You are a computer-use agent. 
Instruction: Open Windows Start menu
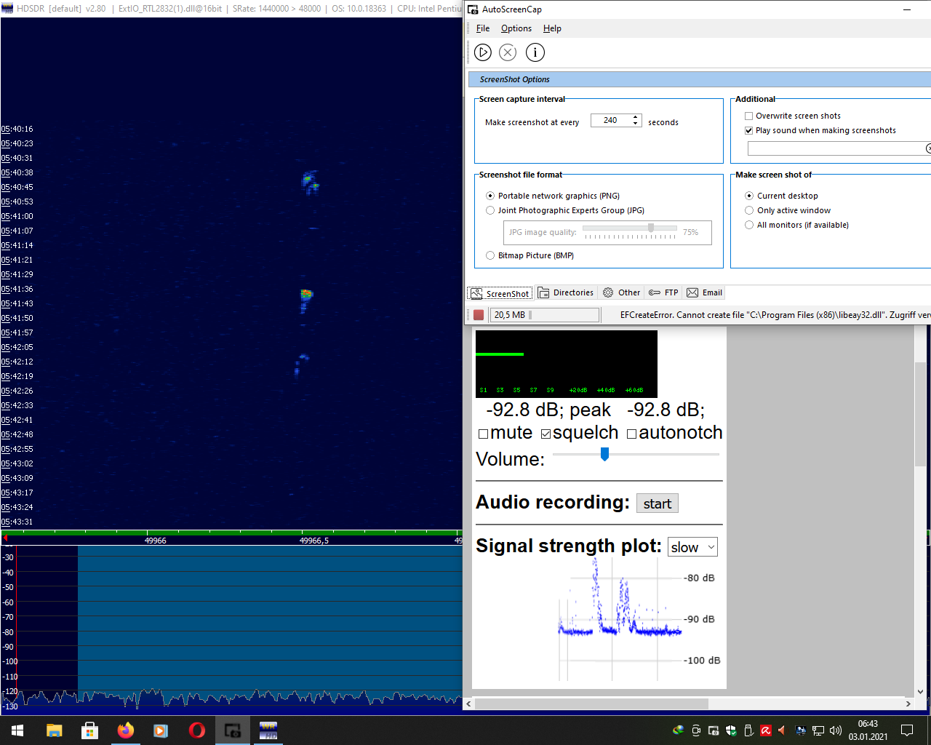(x=17, y=730)
